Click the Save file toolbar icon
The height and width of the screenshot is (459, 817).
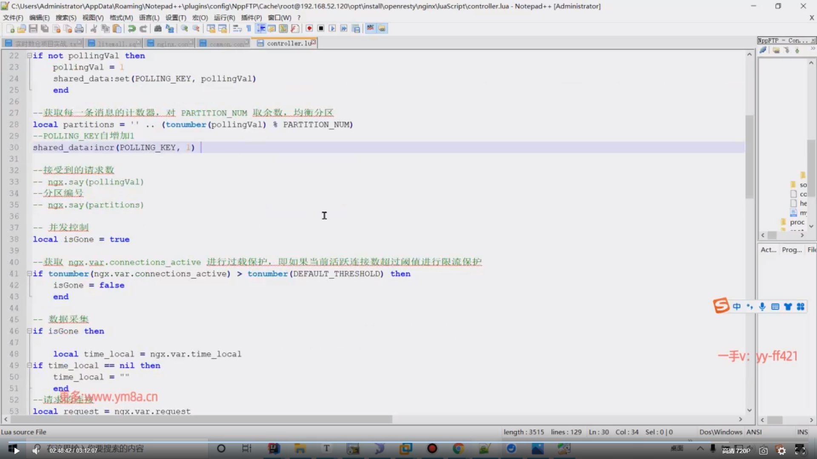[33, 28]
